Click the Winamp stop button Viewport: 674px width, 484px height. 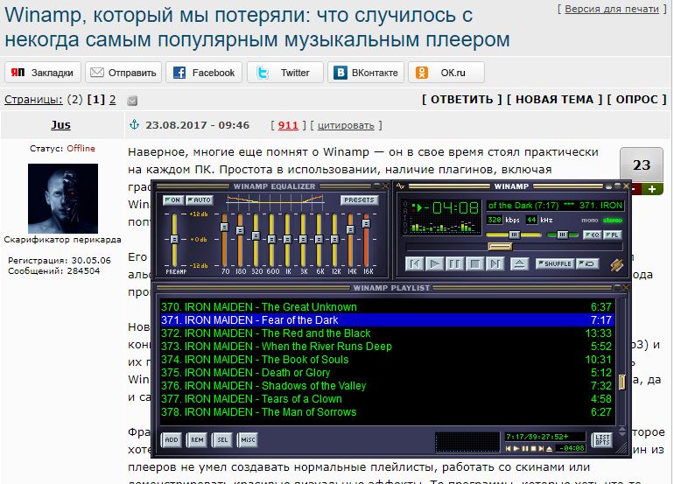(x=474, y=263)
